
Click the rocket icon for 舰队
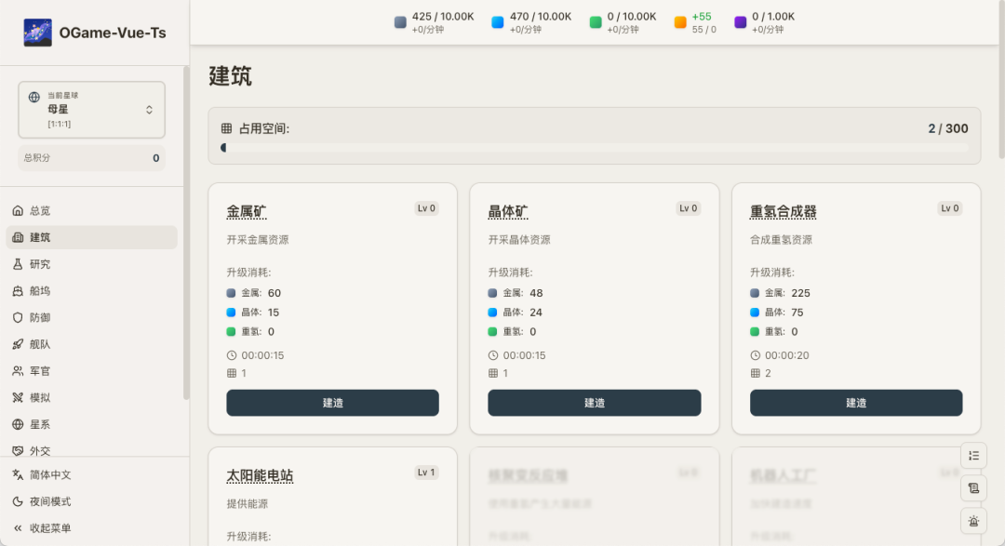coord(18,344)
